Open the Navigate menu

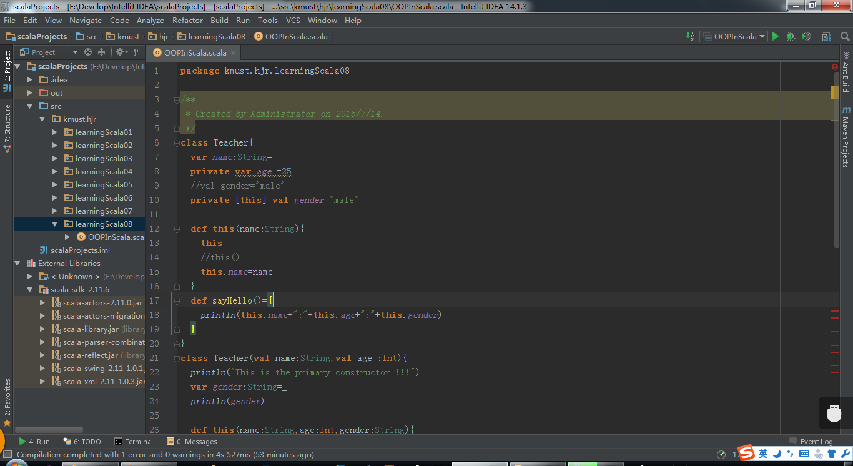tap(86, 20)
